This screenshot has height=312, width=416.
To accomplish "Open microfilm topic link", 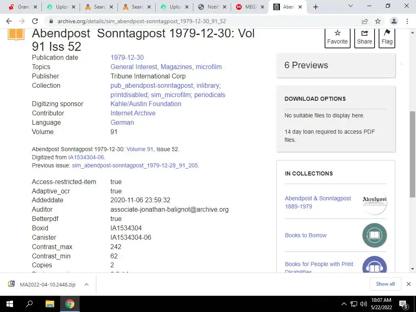I will 208,67.
